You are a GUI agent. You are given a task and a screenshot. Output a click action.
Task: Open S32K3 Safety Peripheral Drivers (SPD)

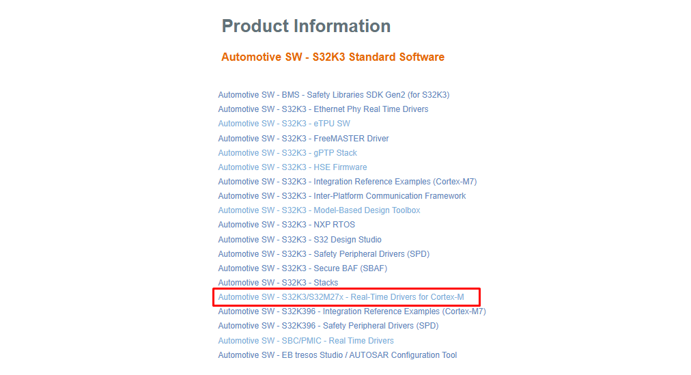(x=324, y=254)
